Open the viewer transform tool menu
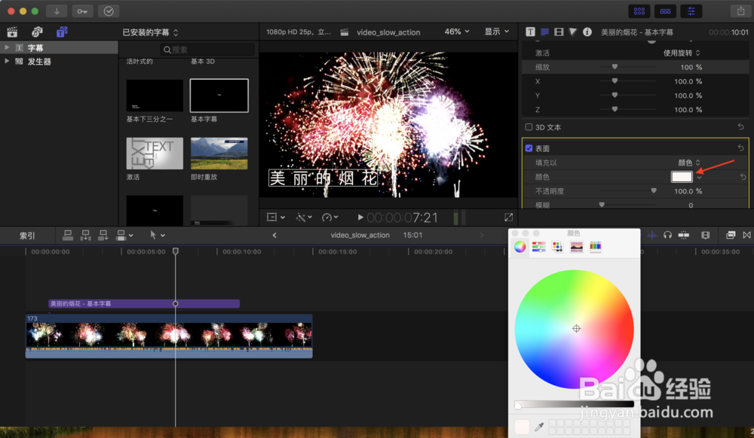Viewport: 754px width, 438px height. (275, 217)
